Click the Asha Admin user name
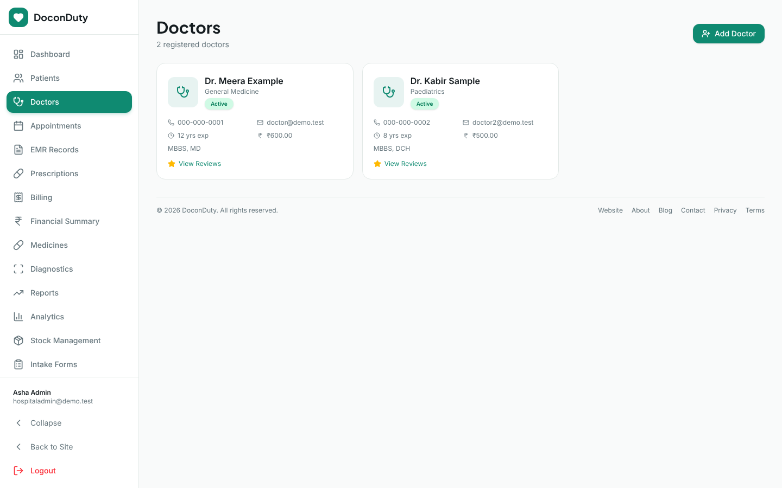The image size is (782, 488). [x=32, y=393]
